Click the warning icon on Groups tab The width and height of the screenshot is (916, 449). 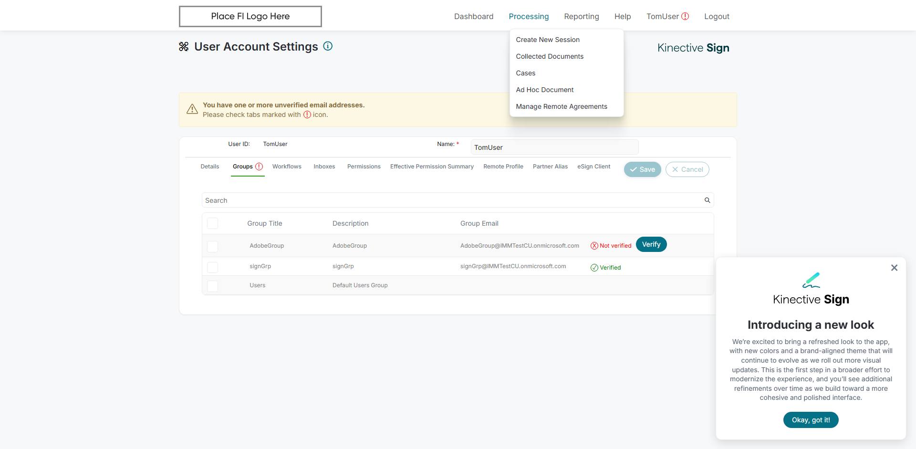[259, 167]
